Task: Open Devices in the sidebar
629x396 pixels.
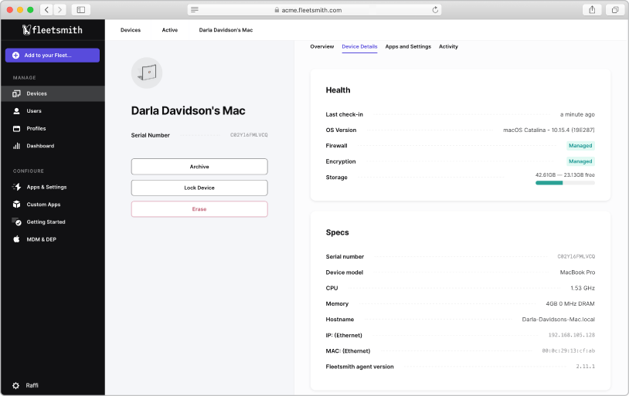Action: coord(53,93)
